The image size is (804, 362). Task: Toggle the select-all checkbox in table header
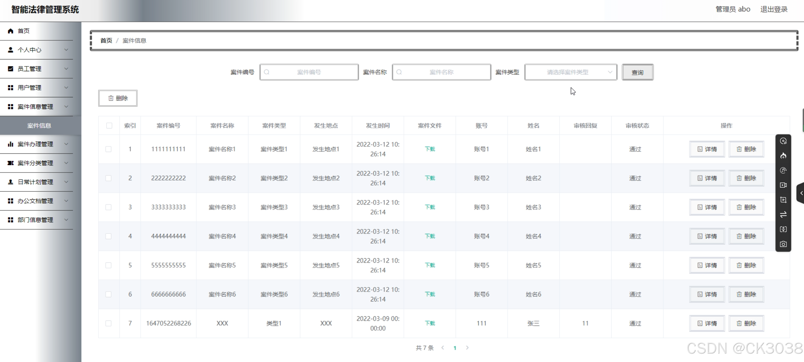(109, 126)
